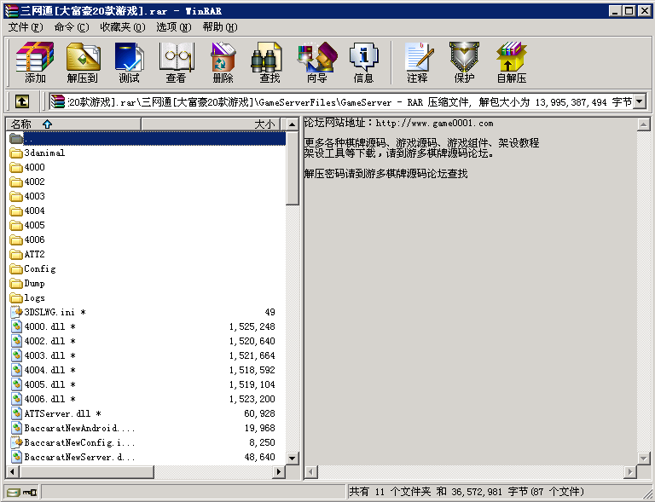Select the Config folder in list
This screenshot has height=502, width=655.
(39, 268)
